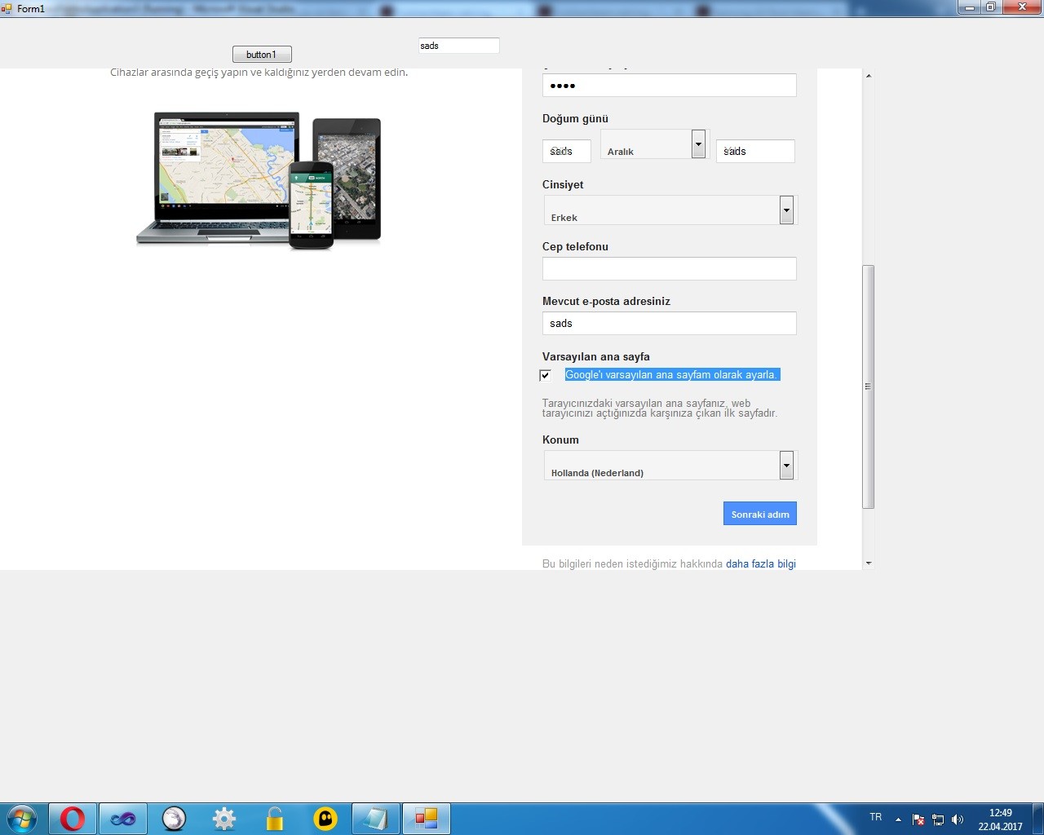1044x835 pixels.
Task: Open the Konum dropdown showing Hollanda
Action: pyautogui.click(x=670, y=465)
